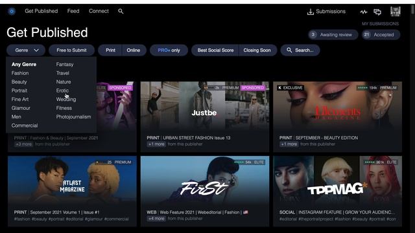Select the Nature genre
This screenshot has height=233, width=415.
point(64,82)
